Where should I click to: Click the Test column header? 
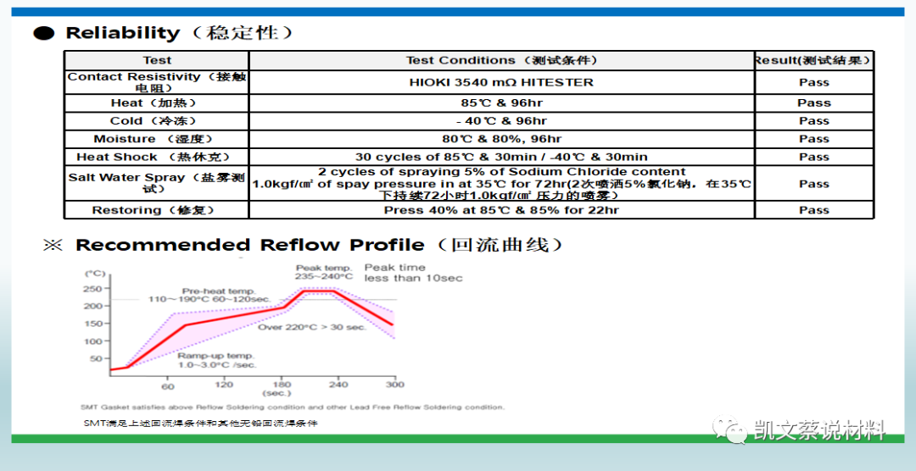click(x=157, y=61)
